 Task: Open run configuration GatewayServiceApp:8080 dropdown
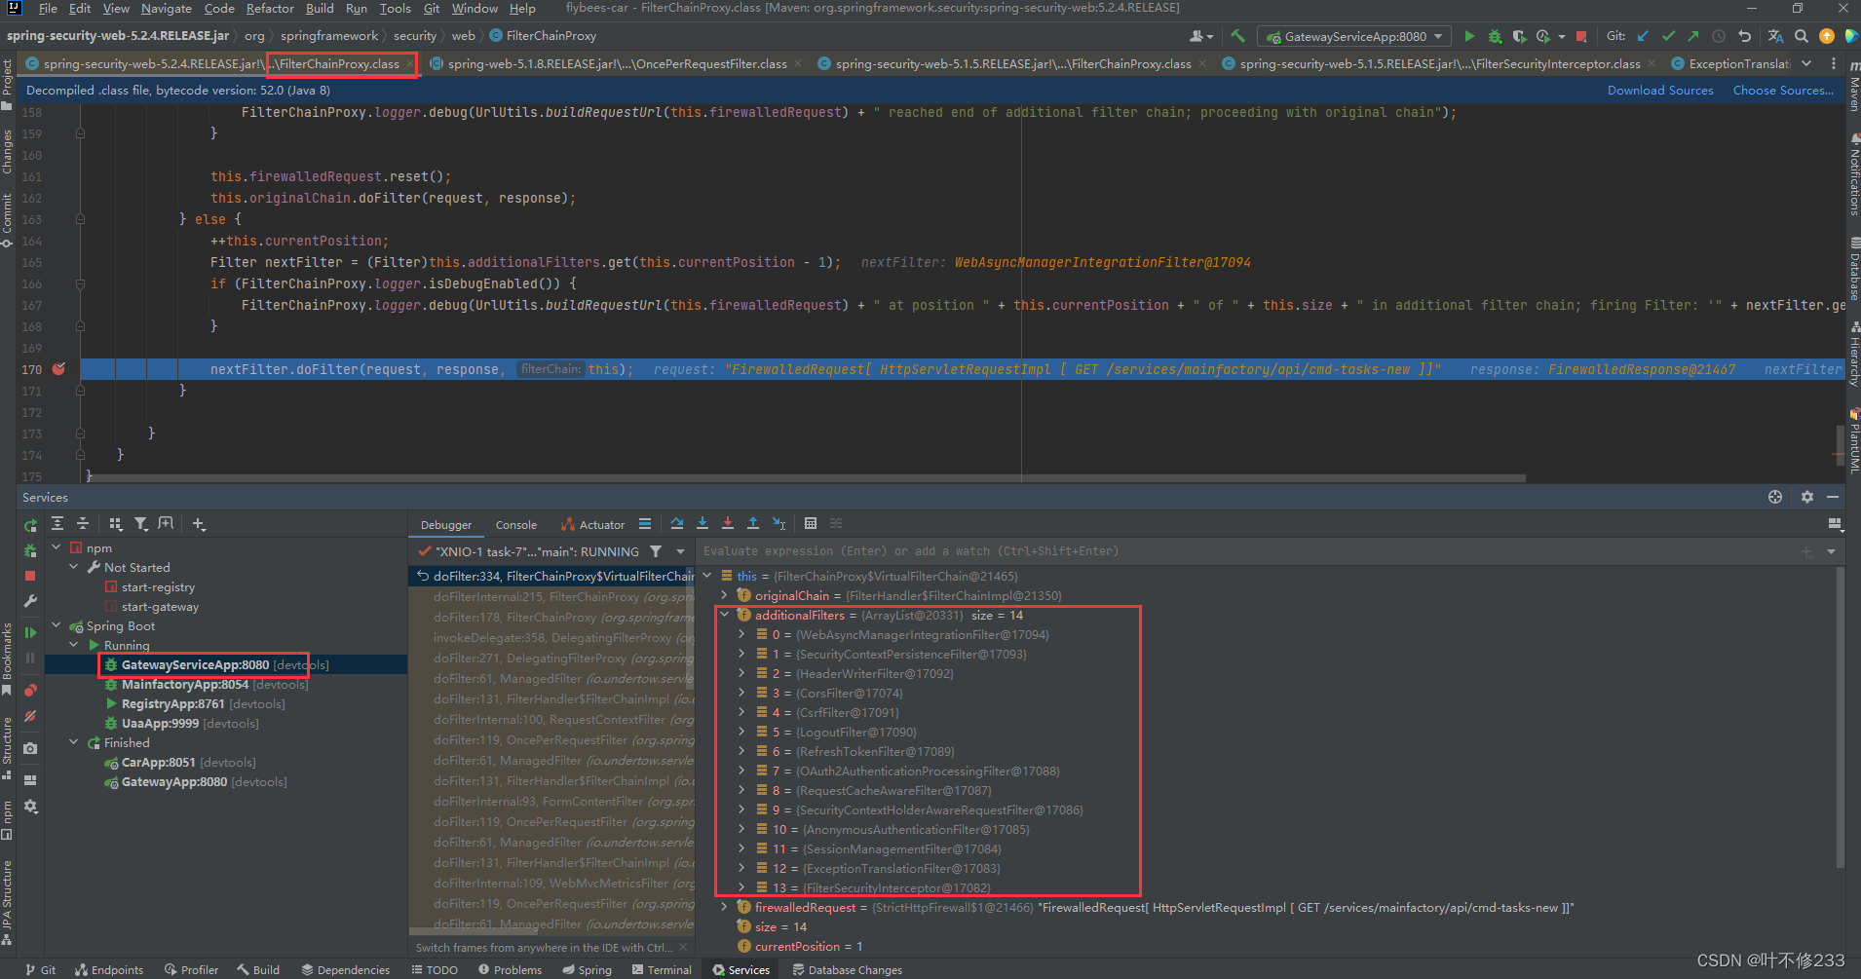tap(1354, 36)
